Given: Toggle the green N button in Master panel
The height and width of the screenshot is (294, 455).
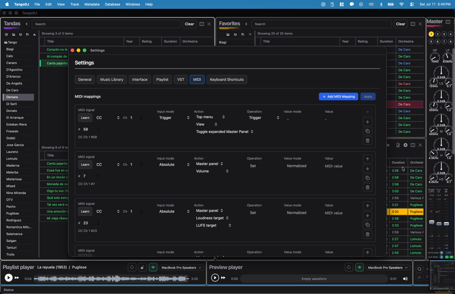Looking at the screenshot, I should pyautogui.click(x=451, y=257).
